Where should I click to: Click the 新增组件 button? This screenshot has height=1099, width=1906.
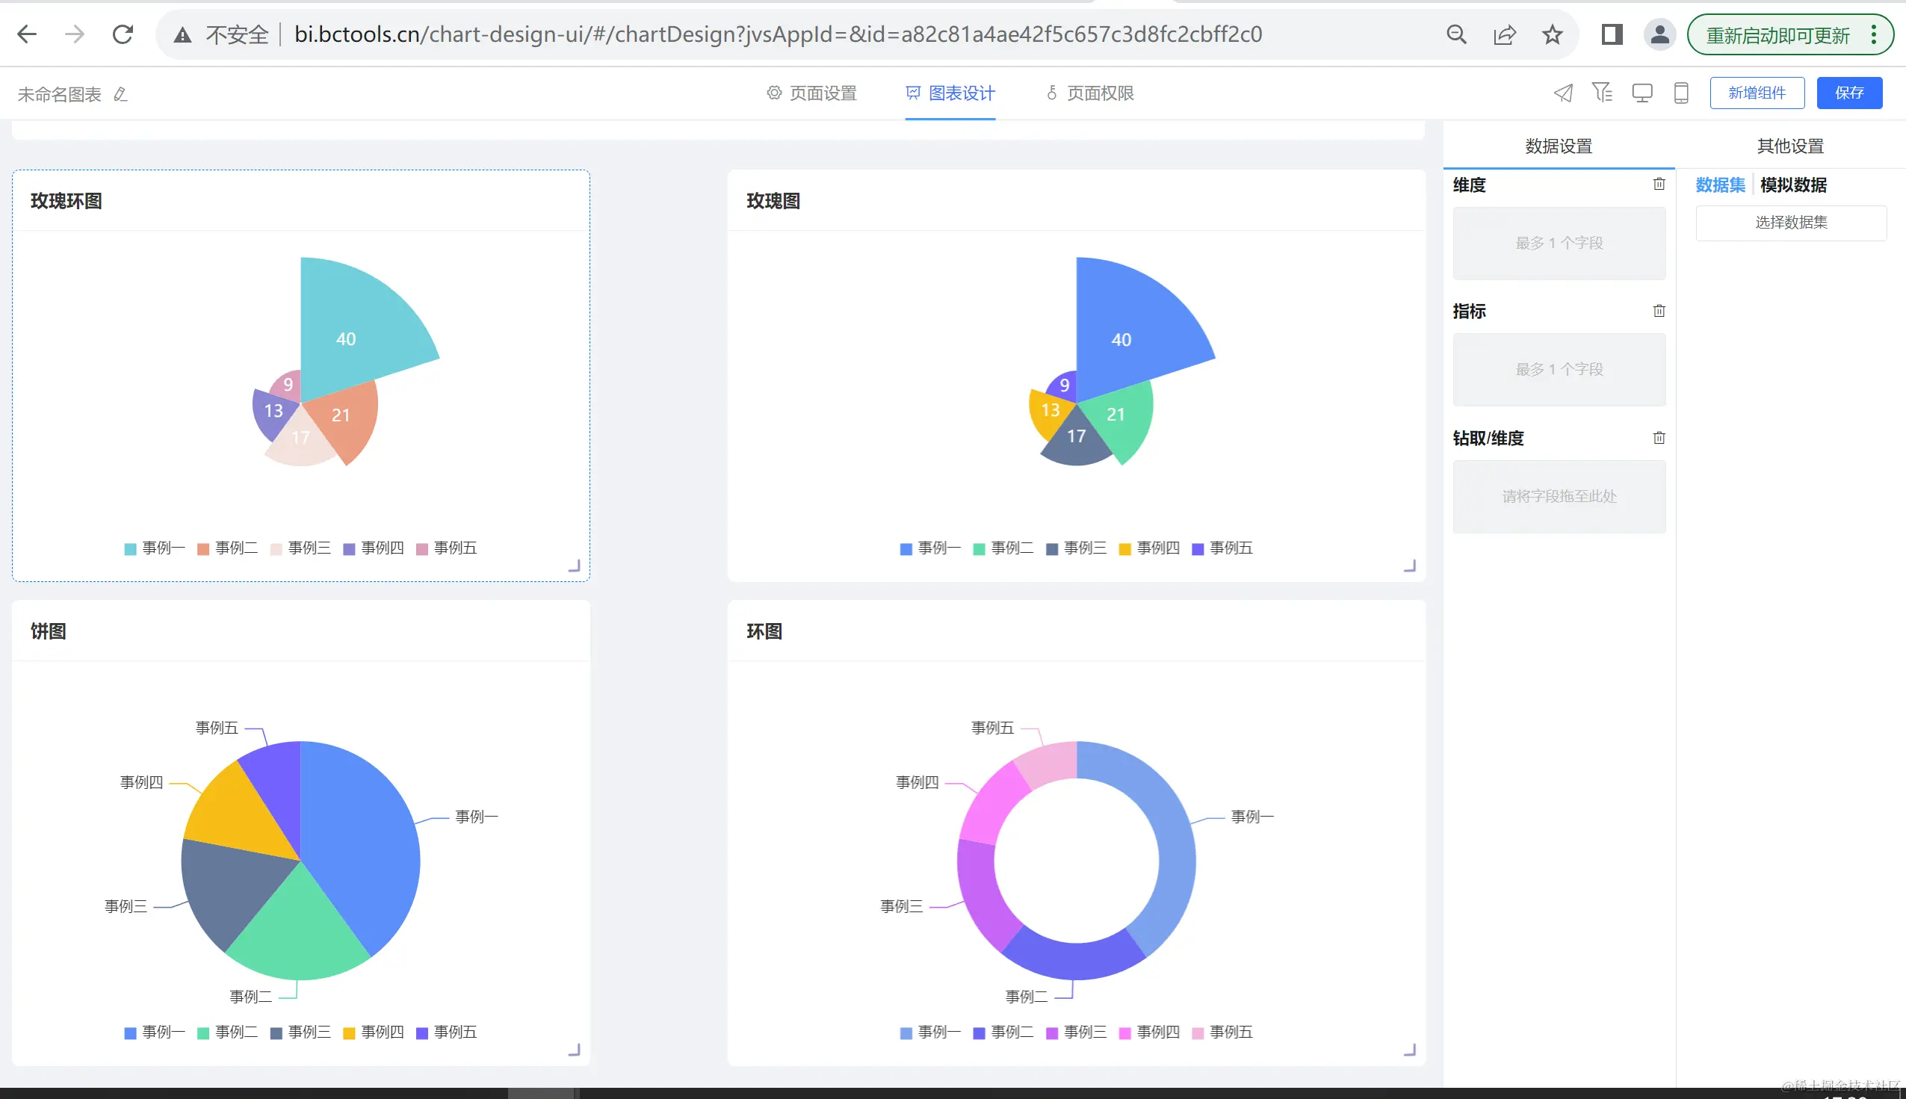coord(1757,93)
